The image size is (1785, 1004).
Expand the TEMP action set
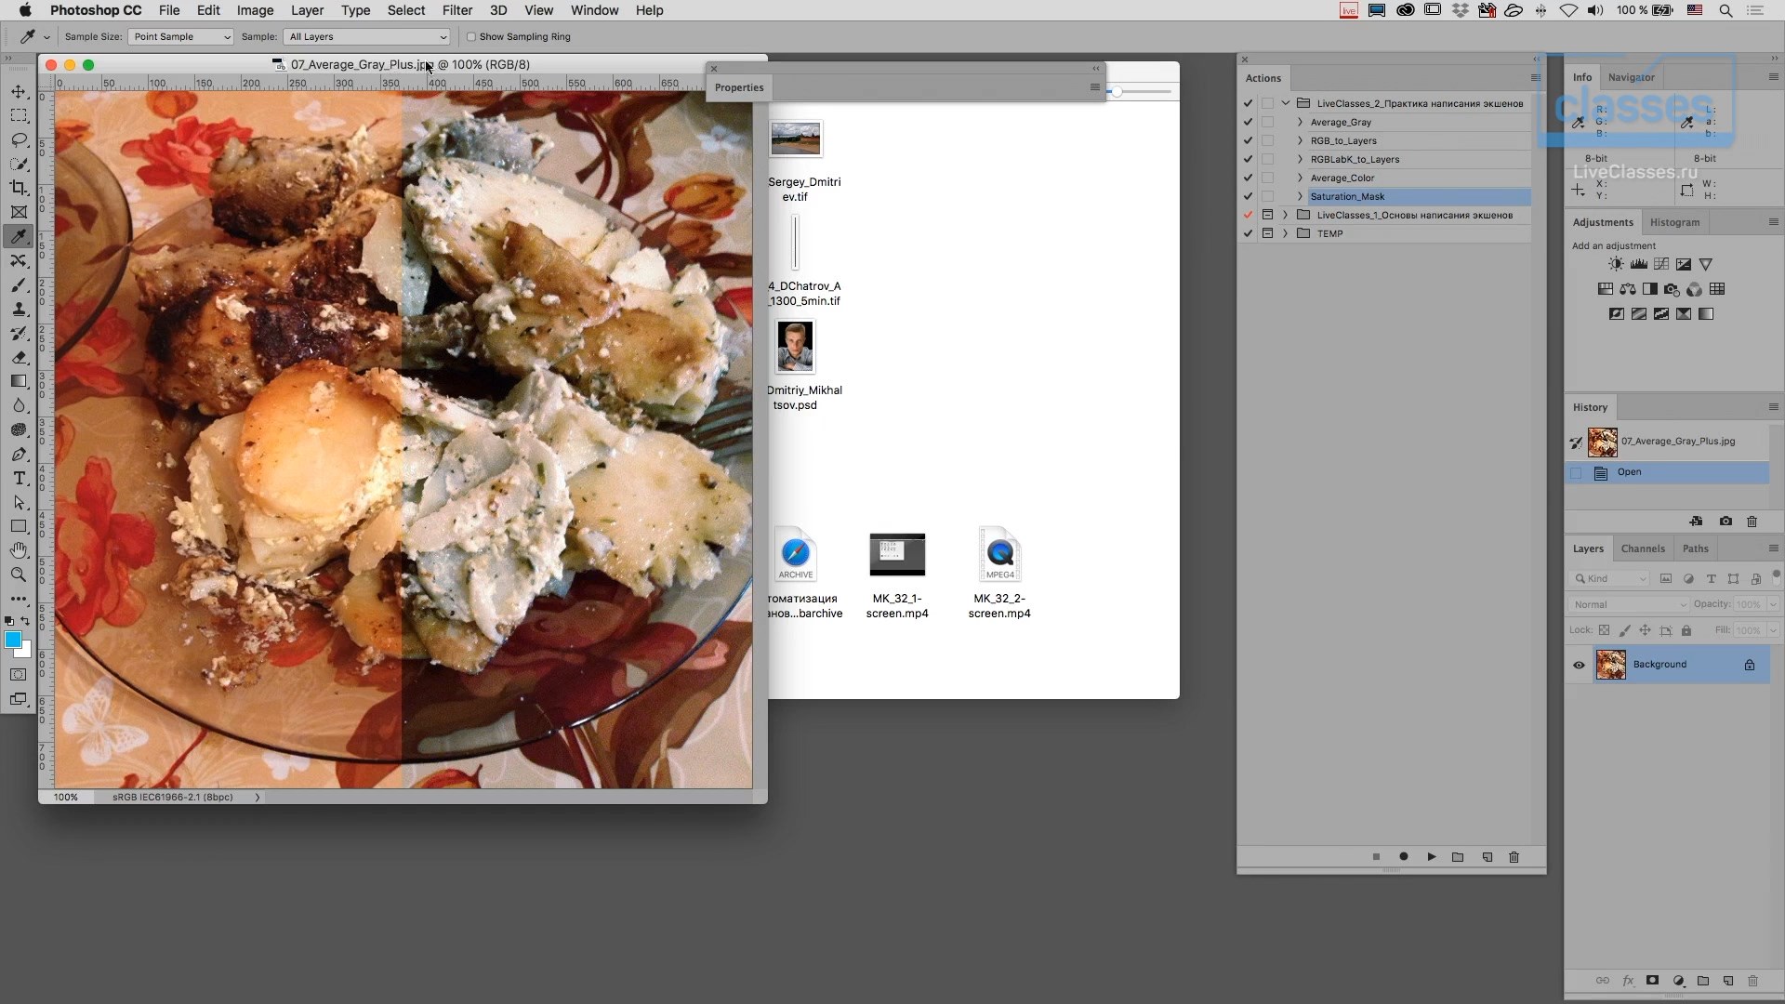(1286, 233)
